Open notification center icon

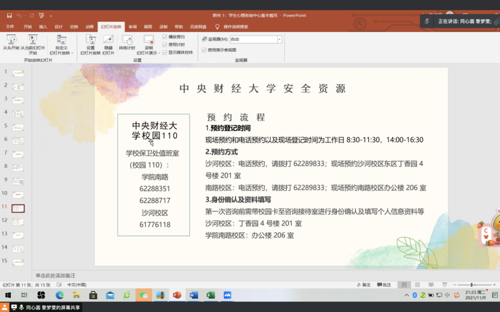pos(494,295)
